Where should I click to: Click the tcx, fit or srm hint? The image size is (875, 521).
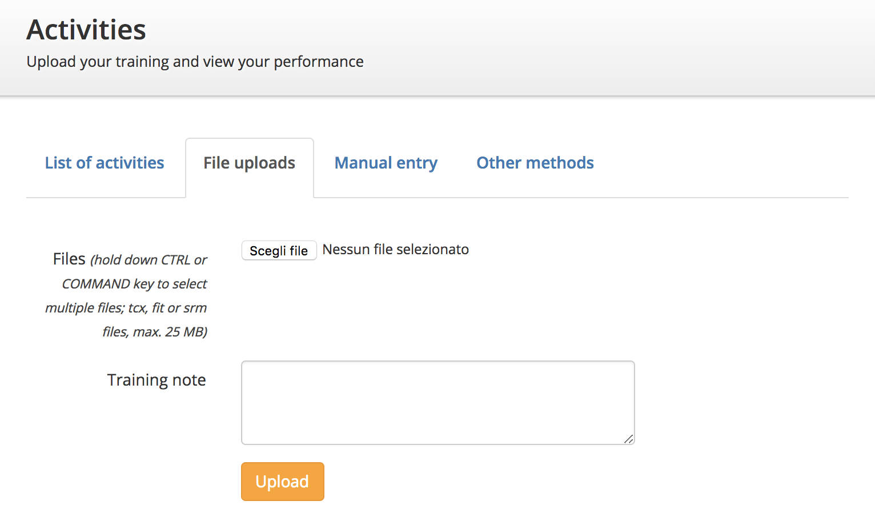167,308
